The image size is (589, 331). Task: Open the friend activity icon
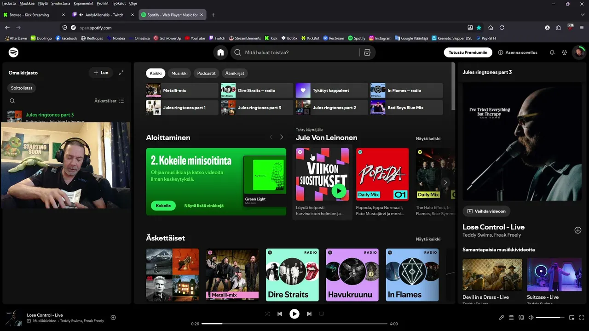click(565, 52)
